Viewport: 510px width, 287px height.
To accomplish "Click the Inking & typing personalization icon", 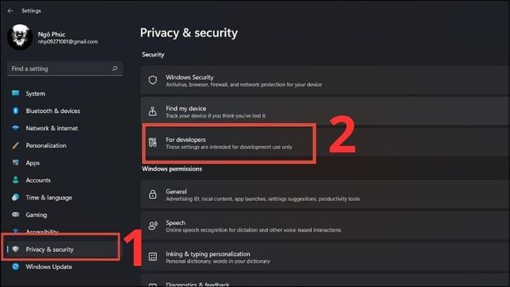I will (152, 257).
